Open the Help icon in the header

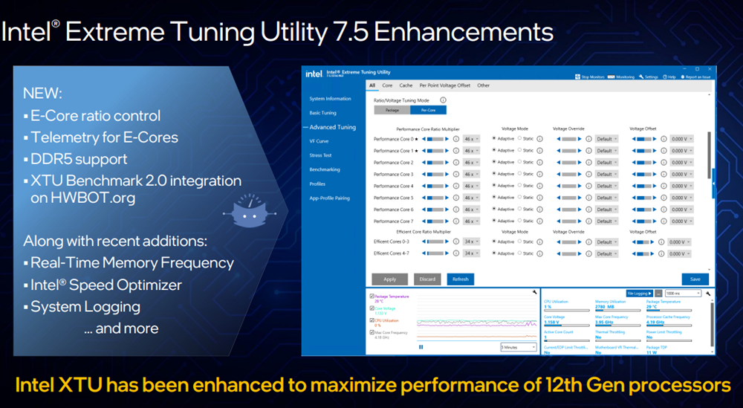pyautogui.click(x=665, y=77)
